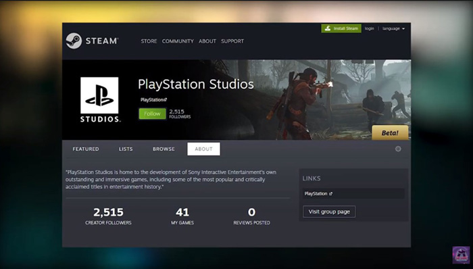This screenshot has height=269, width=473.
Task: Click the channel watermark icon in the corner
Action: pyautogui.click(x=461, y=255)
